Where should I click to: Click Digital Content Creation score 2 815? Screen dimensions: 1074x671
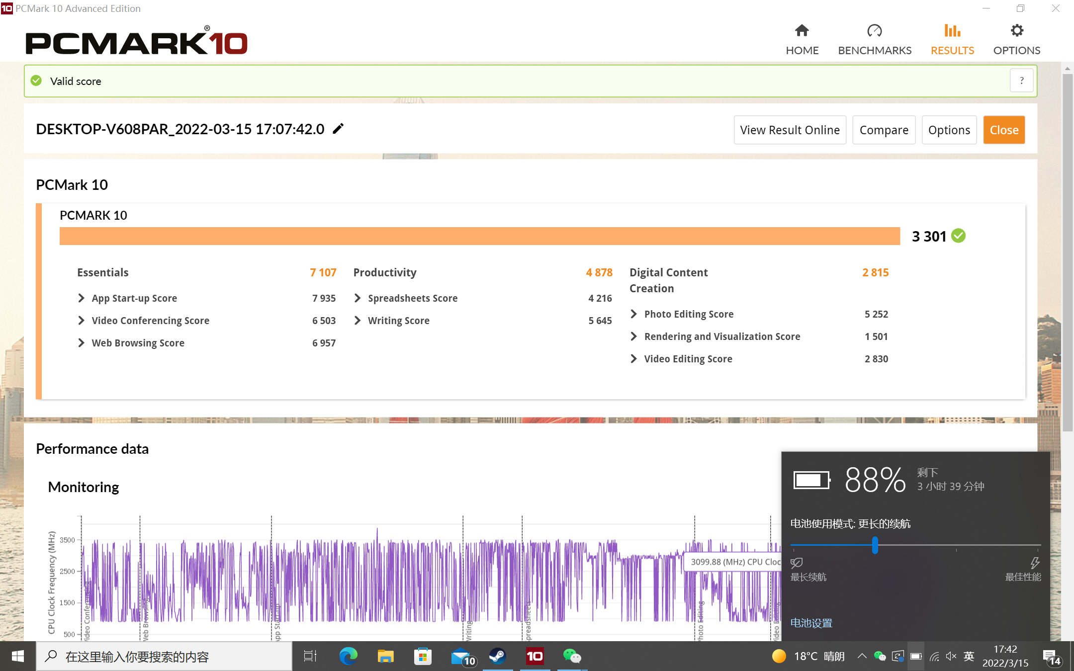tap(876, 272)
